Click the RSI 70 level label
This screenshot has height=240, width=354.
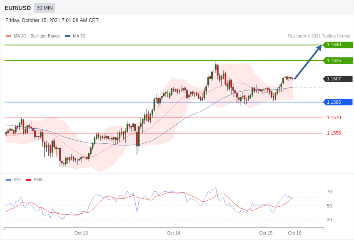pos(329,192)
